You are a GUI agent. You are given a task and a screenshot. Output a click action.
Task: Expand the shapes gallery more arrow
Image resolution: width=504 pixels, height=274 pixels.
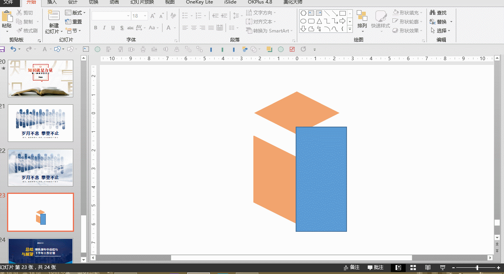[x=350, y=29]
